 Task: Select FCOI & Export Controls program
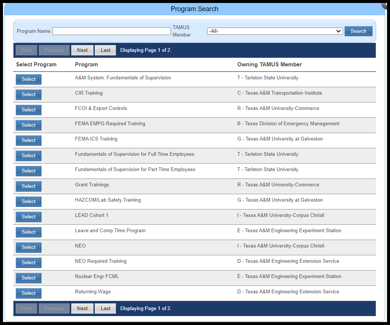click(x=28, y=110)
